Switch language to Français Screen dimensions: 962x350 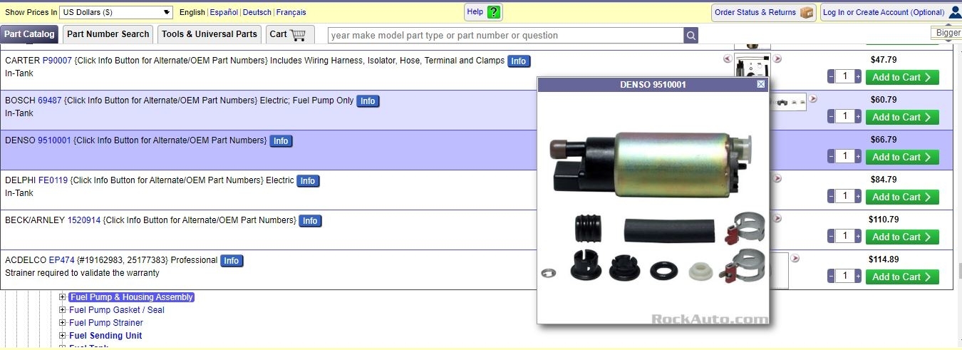pos(291,12)
